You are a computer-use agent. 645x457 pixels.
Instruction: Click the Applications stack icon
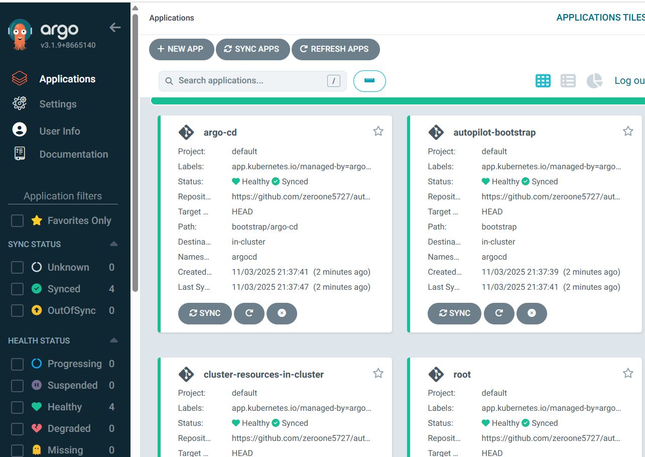pyautogui.click(x=20, y=78)
